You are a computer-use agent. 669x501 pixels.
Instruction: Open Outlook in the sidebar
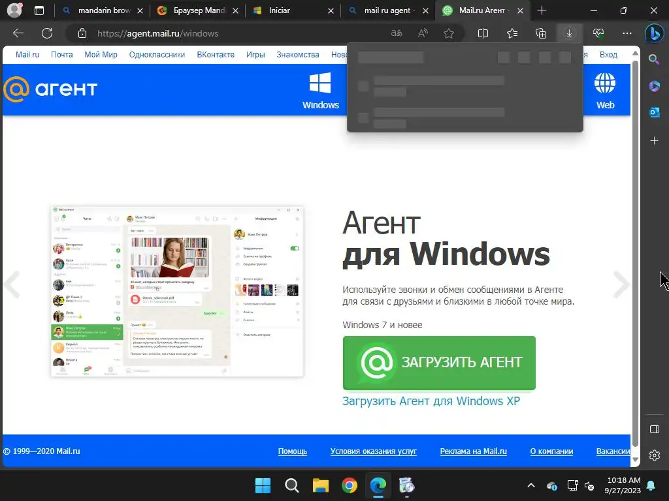[654, 112]
